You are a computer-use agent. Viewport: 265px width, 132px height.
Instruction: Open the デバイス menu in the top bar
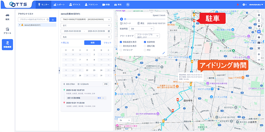(75, 5)
